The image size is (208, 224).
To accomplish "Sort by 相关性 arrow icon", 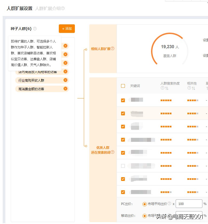I will pos(194,88).
